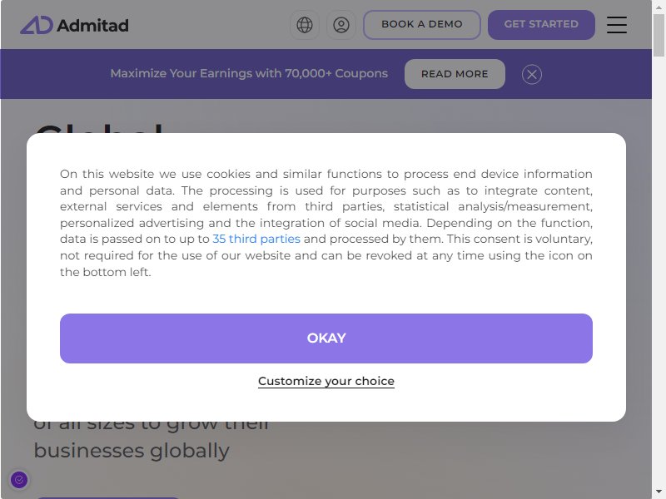Screen dimensions: 666x499
Task: Click the GET STARTED button
Action: coord(541,25)
